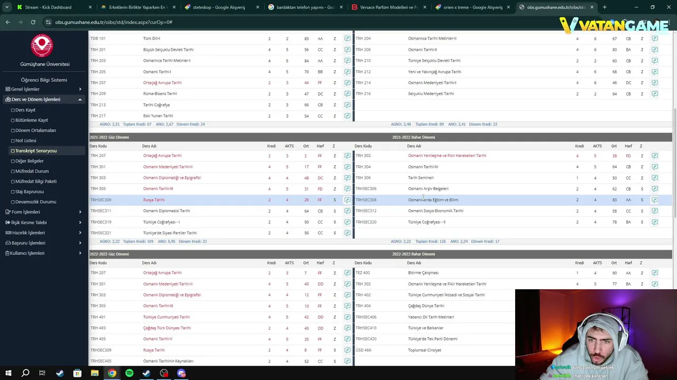This screenshot has height=380, width=677.
Task: Open detail icon for Türkiye'de Siyasi Partiler Tarihi
Action: click(347, 233)
